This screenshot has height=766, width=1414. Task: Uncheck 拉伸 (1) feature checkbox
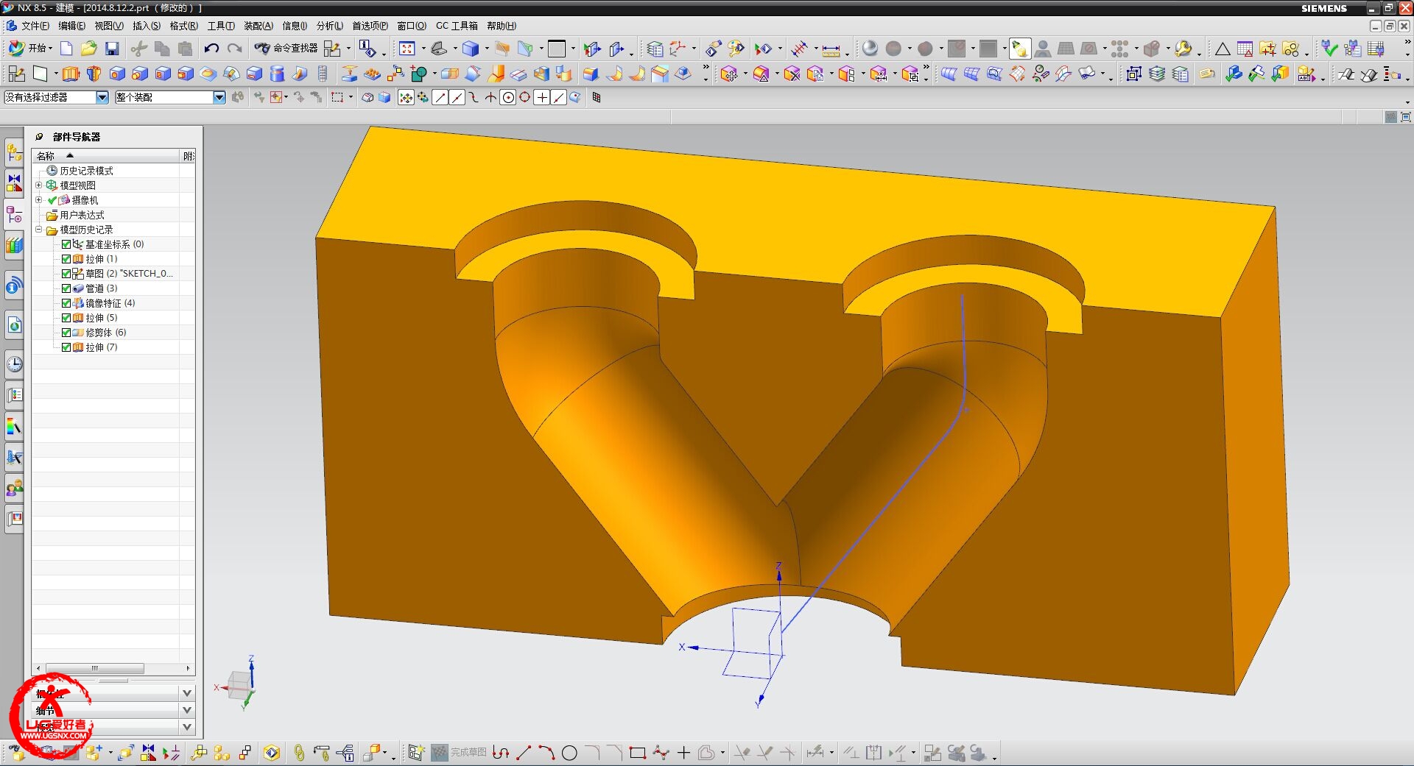pyautogui.click(x=66, y=259)
